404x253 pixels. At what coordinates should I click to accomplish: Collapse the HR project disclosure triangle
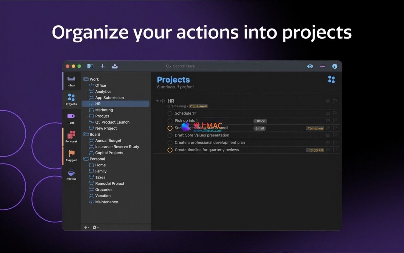pyautogui.click(x=157, y=101)
